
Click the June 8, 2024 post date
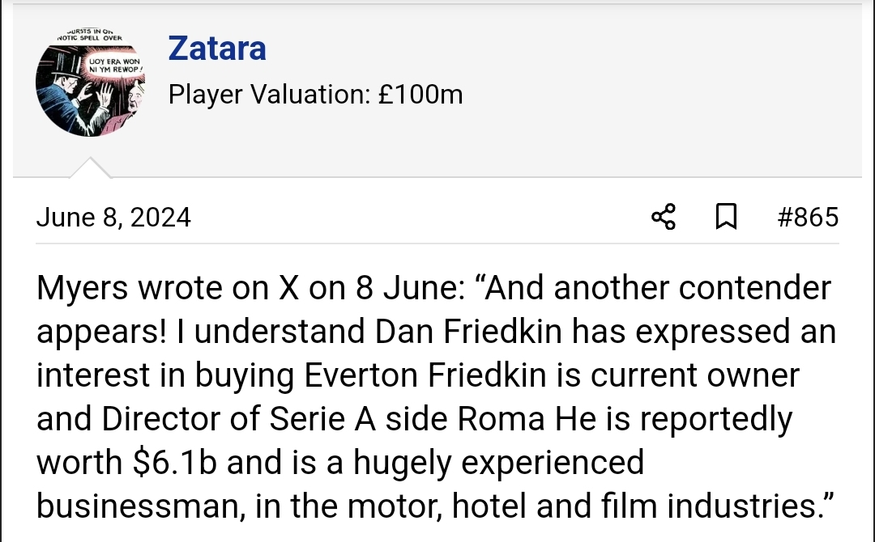[113, 218]
